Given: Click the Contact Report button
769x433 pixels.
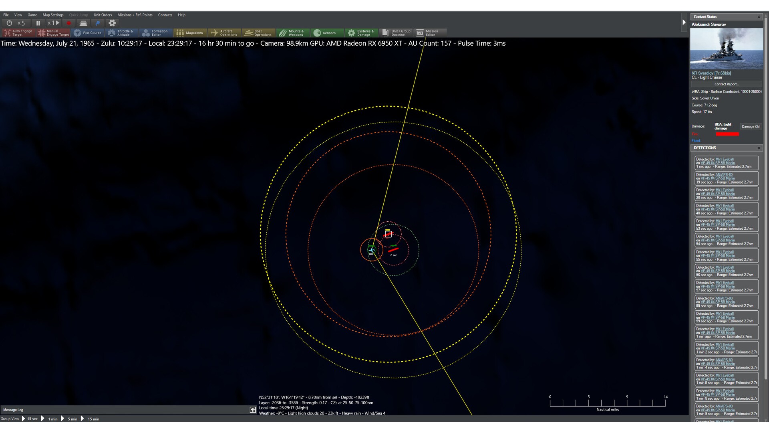Looking at the screenshot, I should point(726,84).
